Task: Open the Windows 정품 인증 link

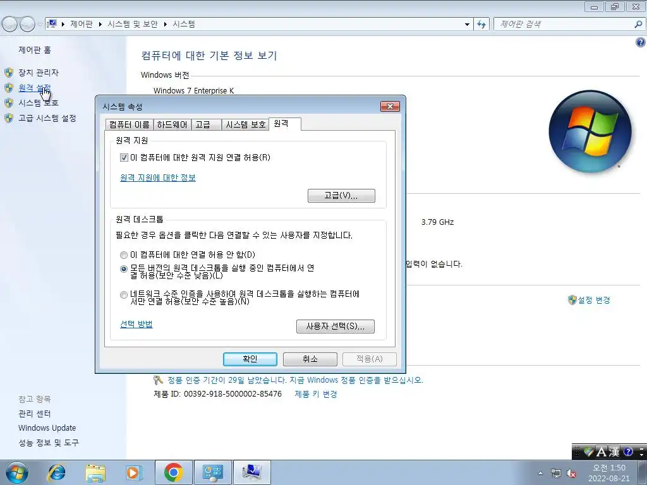Action: click(x=295, y=380)
